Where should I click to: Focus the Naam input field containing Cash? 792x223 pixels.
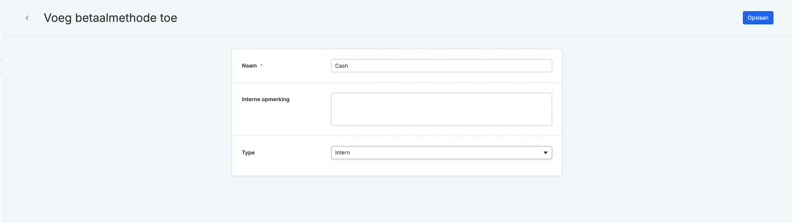point(441,66)
